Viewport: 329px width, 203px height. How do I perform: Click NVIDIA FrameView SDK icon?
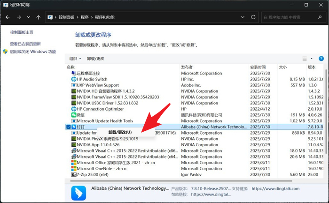(x=74, y=97)
